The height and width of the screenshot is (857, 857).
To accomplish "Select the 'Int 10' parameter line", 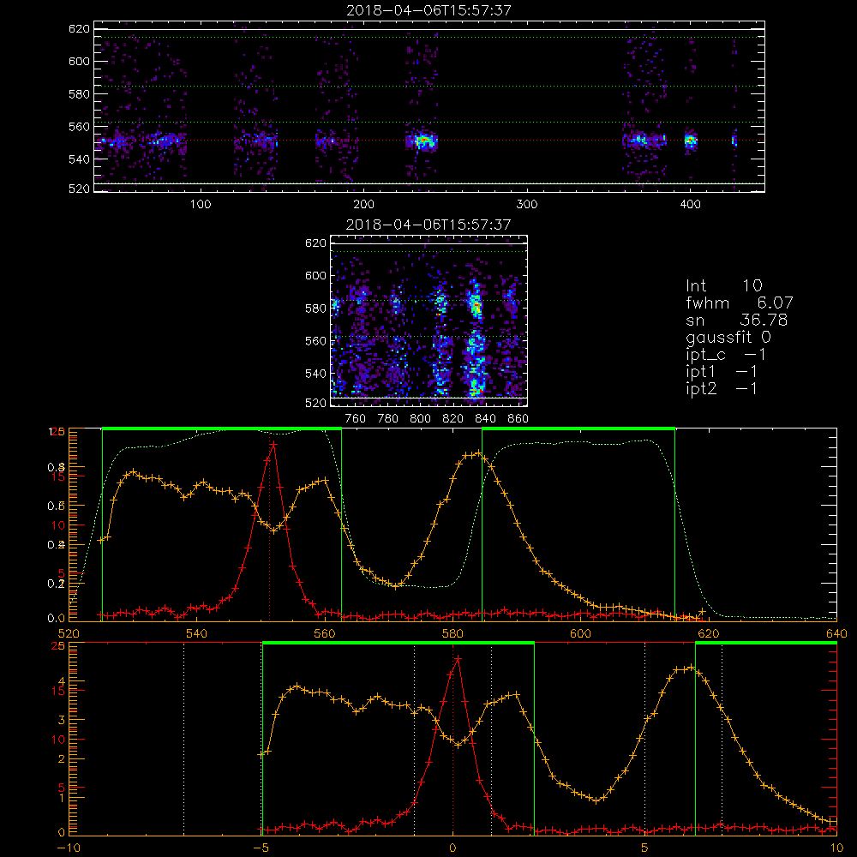I will click(723, 285).
